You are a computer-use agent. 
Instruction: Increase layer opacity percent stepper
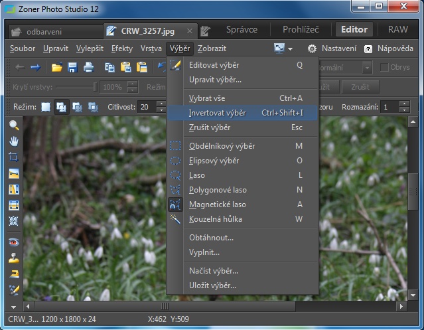[132, 84]
